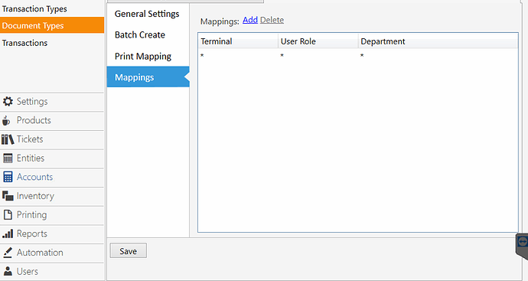This screenshot has height=281, width=528.
Task: Open Transactions in the sidebar
Action: (x=24, y=43)
